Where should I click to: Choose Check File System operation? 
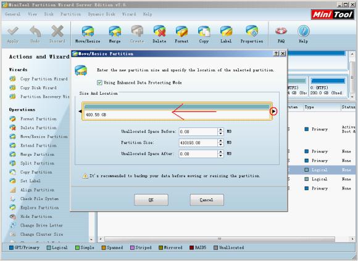34,199
